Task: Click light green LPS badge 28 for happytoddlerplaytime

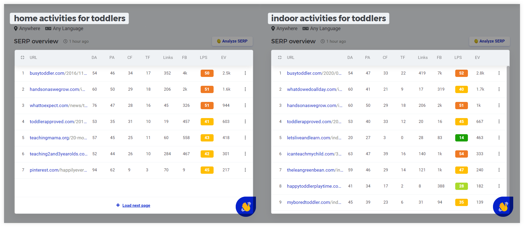Action: 461,186
